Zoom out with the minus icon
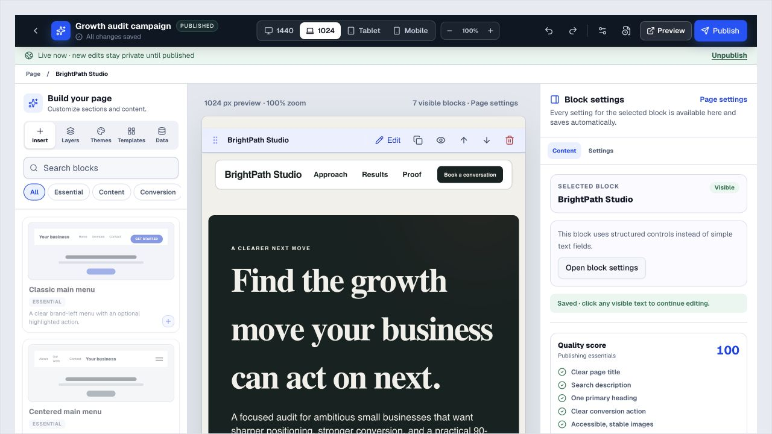Screen dimensions: 772x434 coord(449,31)
